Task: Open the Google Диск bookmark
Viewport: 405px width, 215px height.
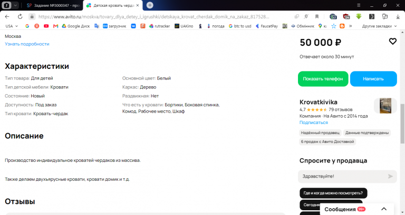Action: pyautogui.click(x=76, y=26)
